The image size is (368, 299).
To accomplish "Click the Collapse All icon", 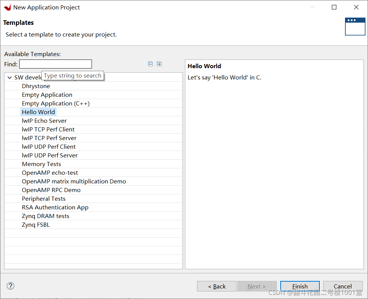I will click(150, 64).
